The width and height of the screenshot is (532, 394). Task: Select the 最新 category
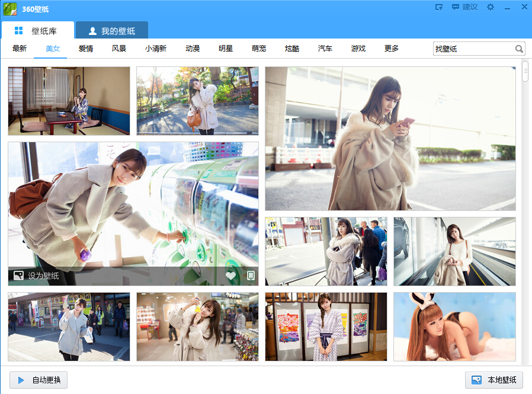[x=20, y=49]
